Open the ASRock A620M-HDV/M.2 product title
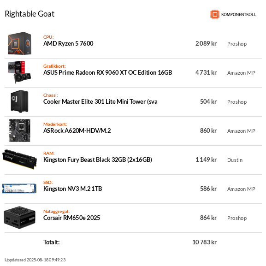Image resolution: width=266 pixels, height=266 pixels. click(x=77, y=130)
